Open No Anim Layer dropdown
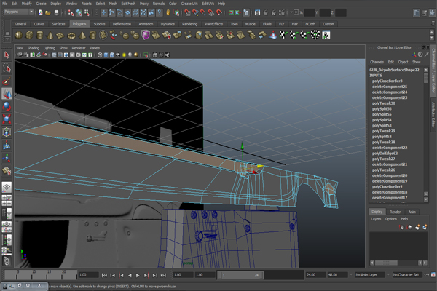 pos(369,275)
